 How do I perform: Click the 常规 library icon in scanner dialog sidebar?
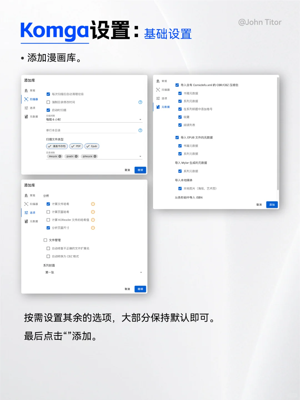point(26,91)
